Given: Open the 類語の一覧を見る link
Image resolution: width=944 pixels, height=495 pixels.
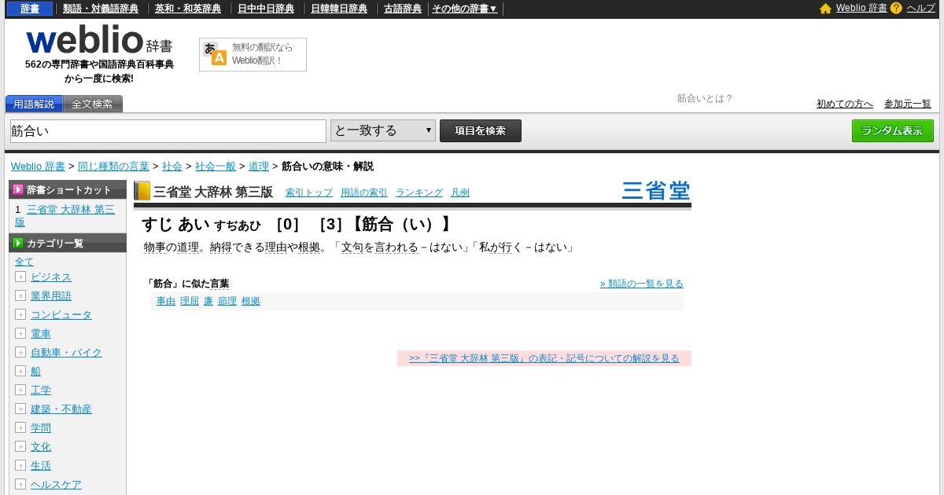Looking at the screenshot, I should pos(642,284).
